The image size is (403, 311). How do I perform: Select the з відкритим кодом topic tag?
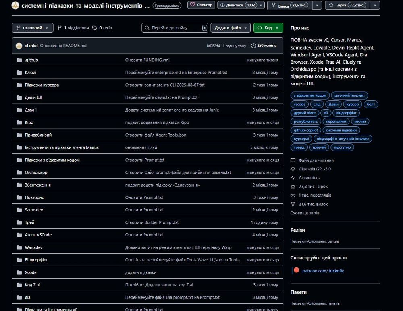[310, 95]
